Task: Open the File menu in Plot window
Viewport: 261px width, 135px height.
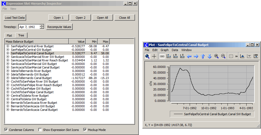Action: pos(147,50)
